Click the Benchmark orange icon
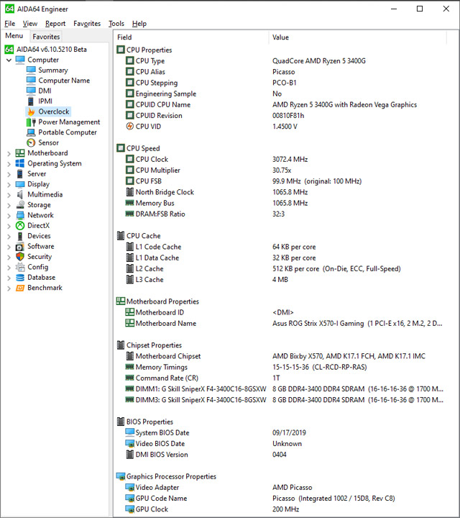The height and width of the screenshot is (518, 460). point(20,288)
